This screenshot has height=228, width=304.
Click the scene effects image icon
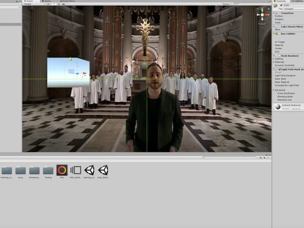click(64, 4)
